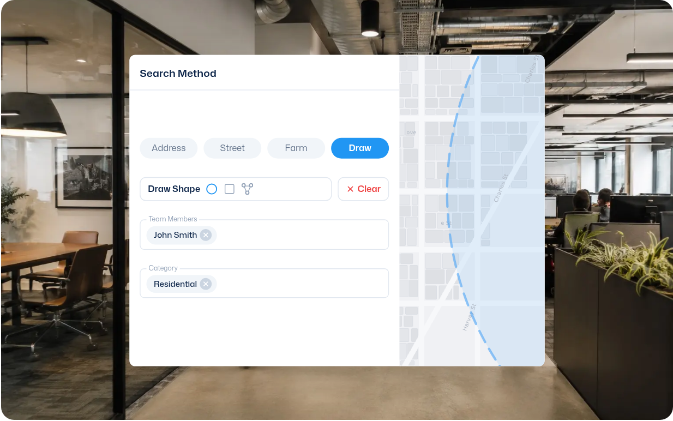Image resolution: width=673 pixels, height=421 pixels.
Task: Remove John Smith chip from Team Members
Action: 206,235
